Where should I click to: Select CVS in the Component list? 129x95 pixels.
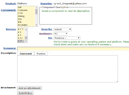(x=26, y=13)
